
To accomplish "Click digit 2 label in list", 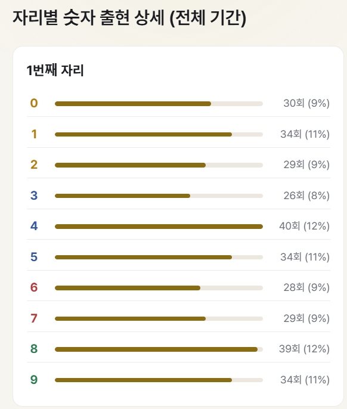I will [x=34, y=165].
